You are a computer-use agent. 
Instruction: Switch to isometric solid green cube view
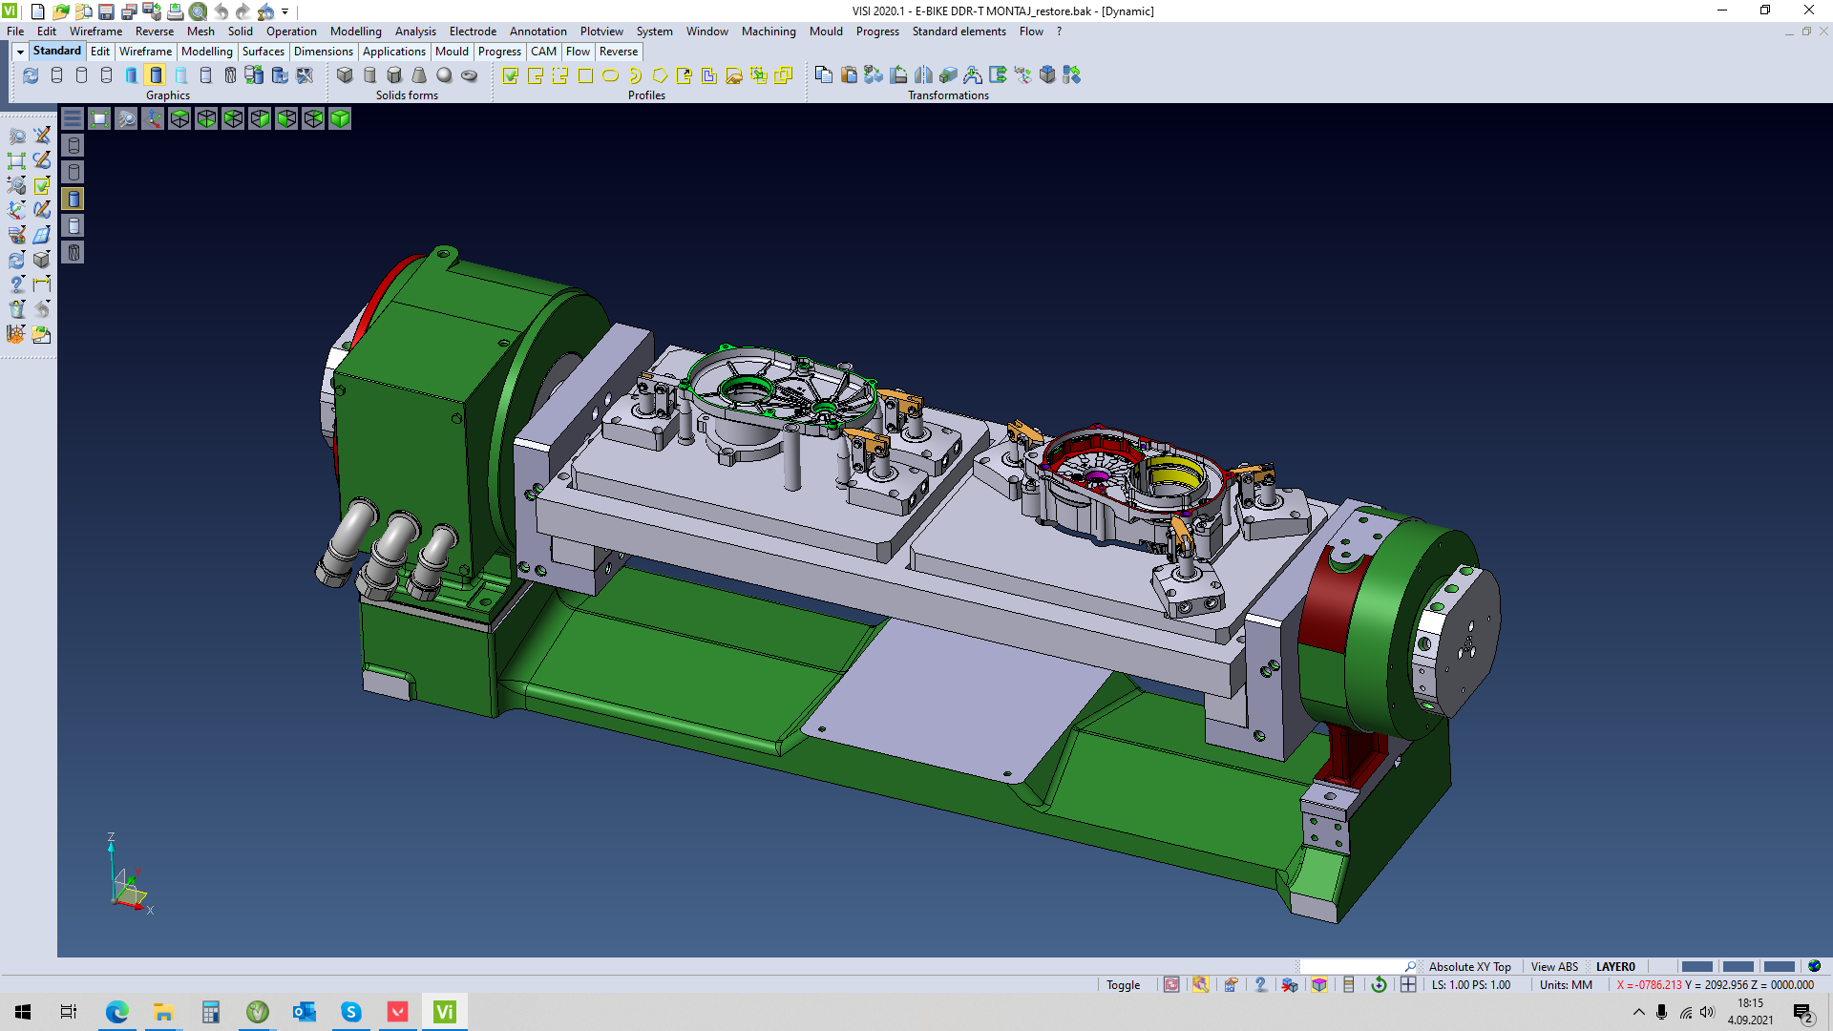click(x=340, y=118)
